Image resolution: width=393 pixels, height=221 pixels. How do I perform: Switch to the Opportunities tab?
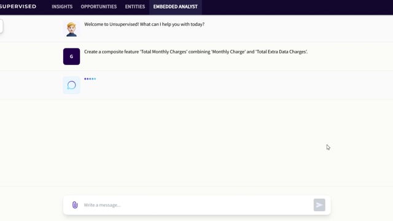pyautogui.click(x=99, y=7)
